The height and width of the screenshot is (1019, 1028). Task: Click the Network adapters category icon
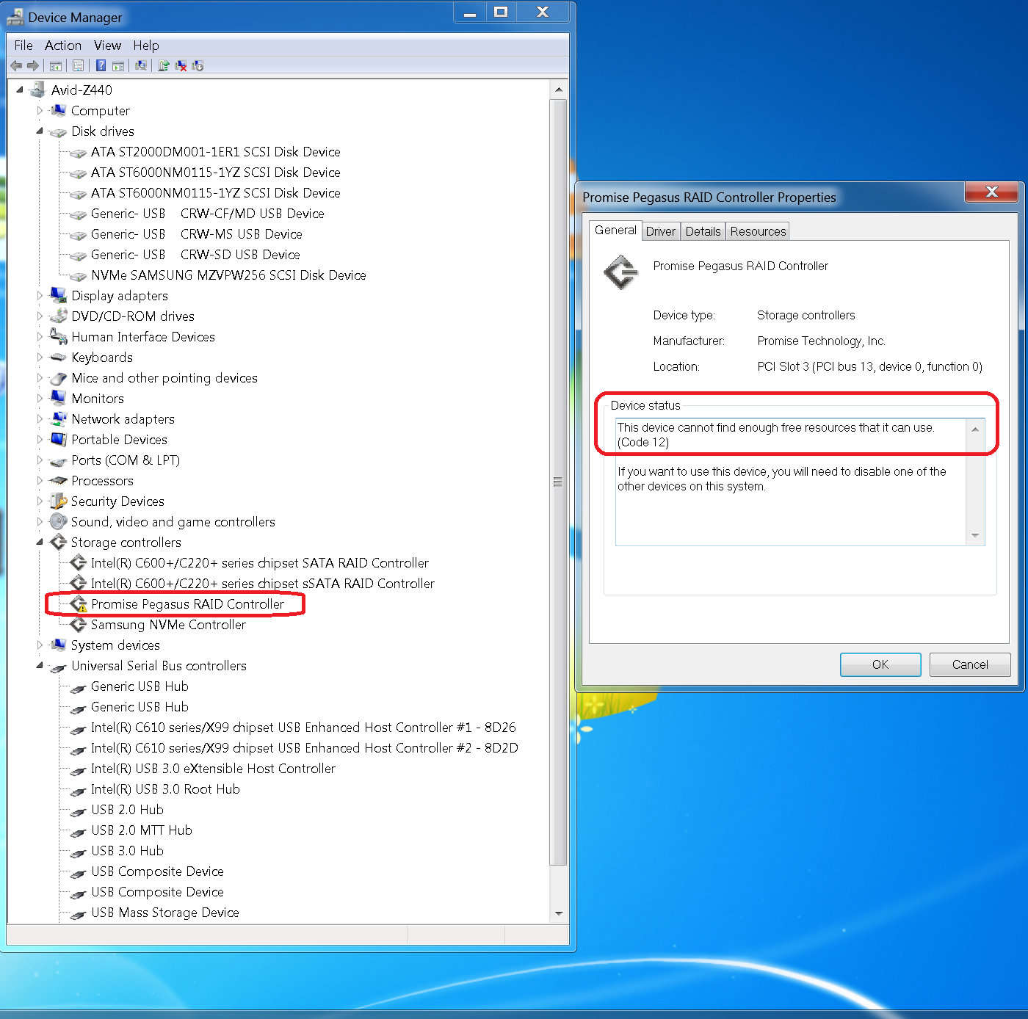[58, 419]
